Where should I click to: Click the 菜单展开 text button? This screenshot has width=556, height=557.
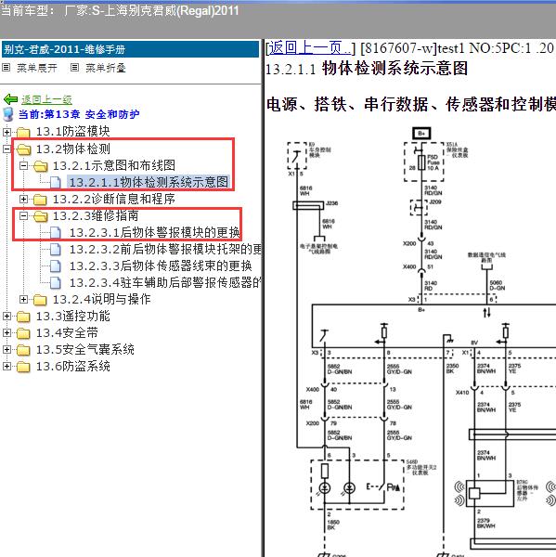pos(37,68)
